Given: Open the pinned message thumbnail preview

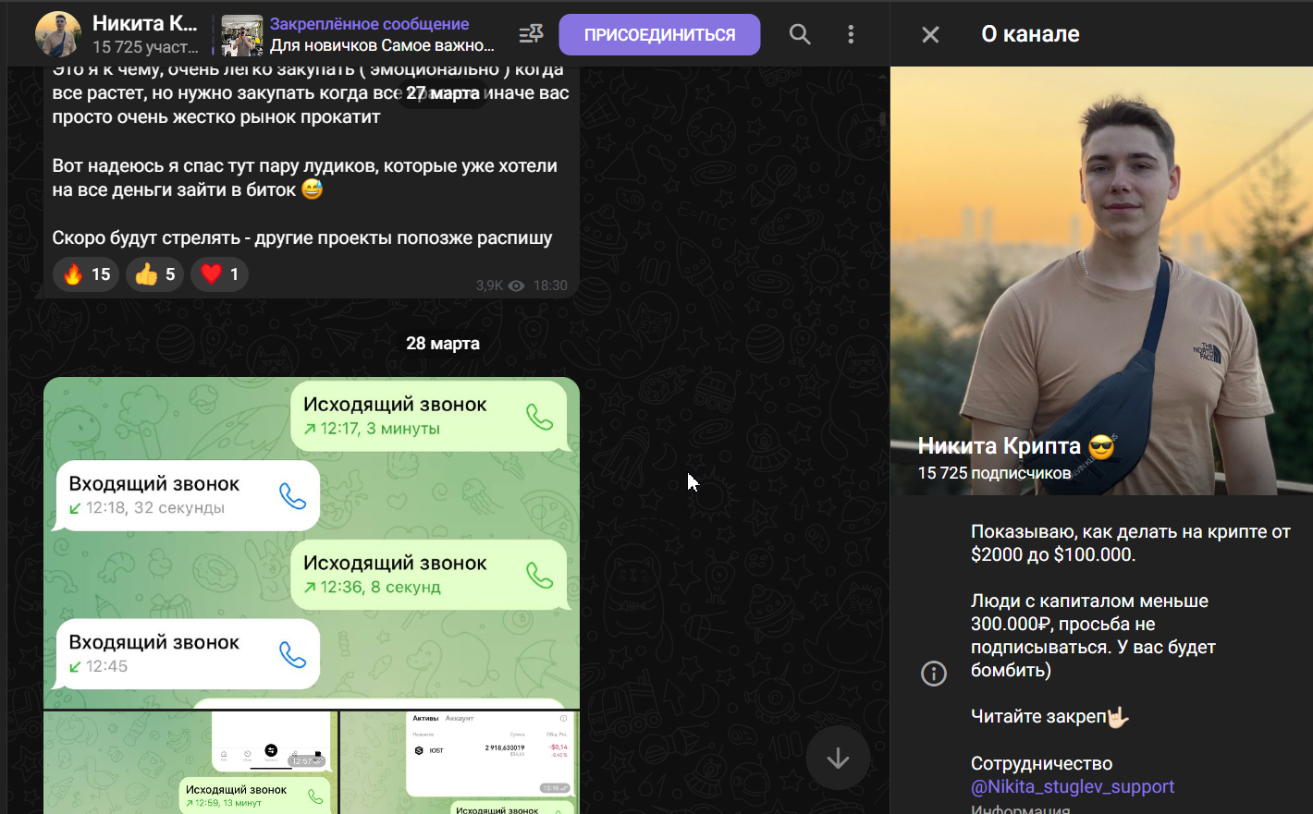Looking at the screenshot, I should 242,35.
